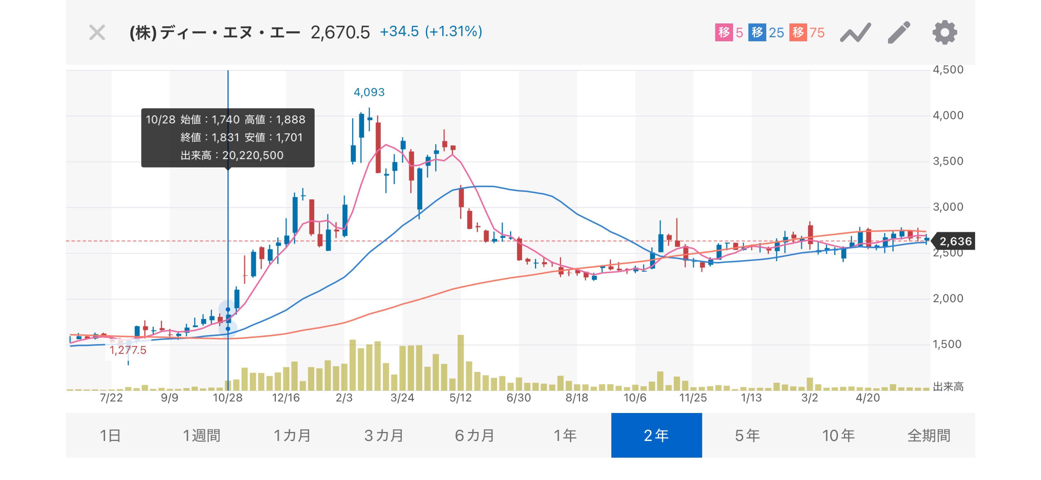1041x480 pixels.
Task: Switch to the 1週間 time range
Action: [x=202, y=435]
